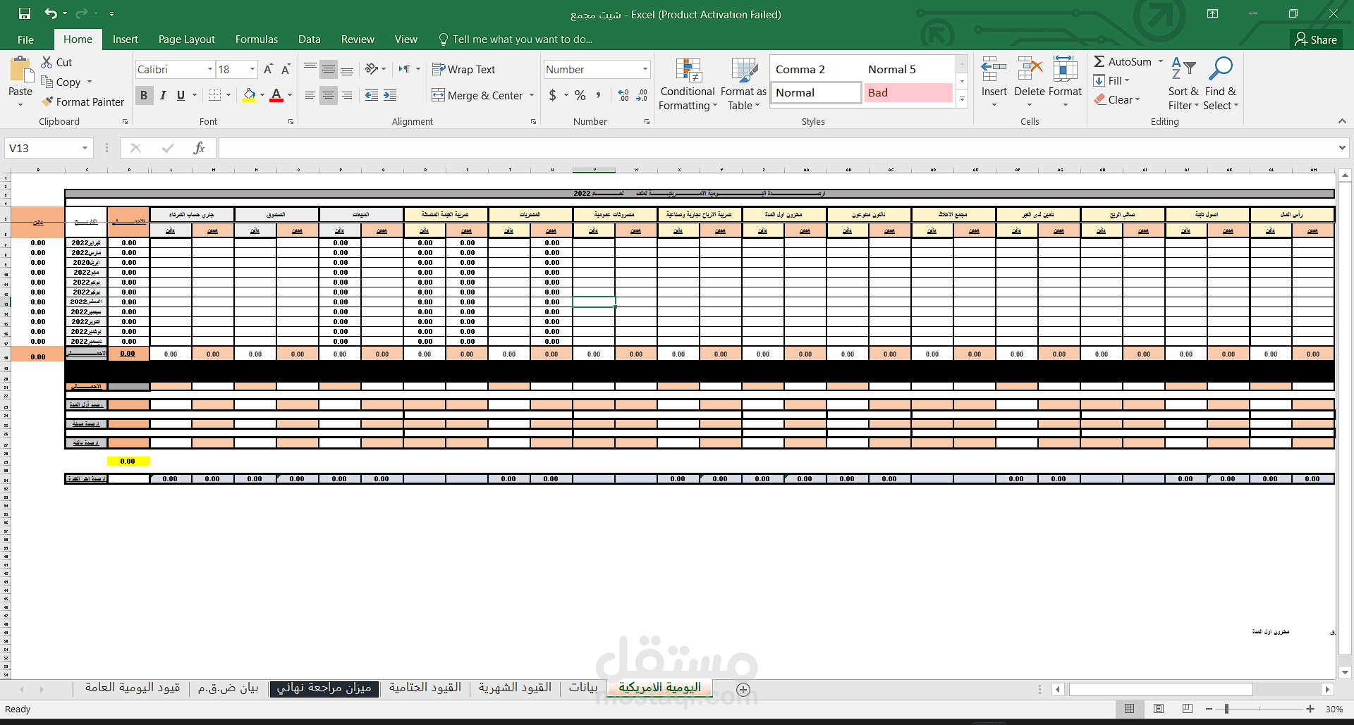Image resolution: width=1354 pixels, height=725 pixels.
Task: Switch to the Formulas ribbon tab
Action: (x=256, y=39)
